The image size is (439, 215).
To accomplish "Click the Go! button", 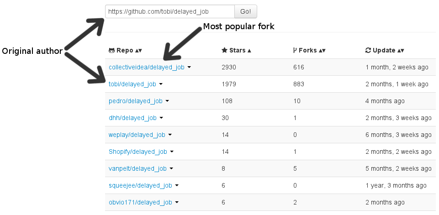I will (x=245, y=11).
